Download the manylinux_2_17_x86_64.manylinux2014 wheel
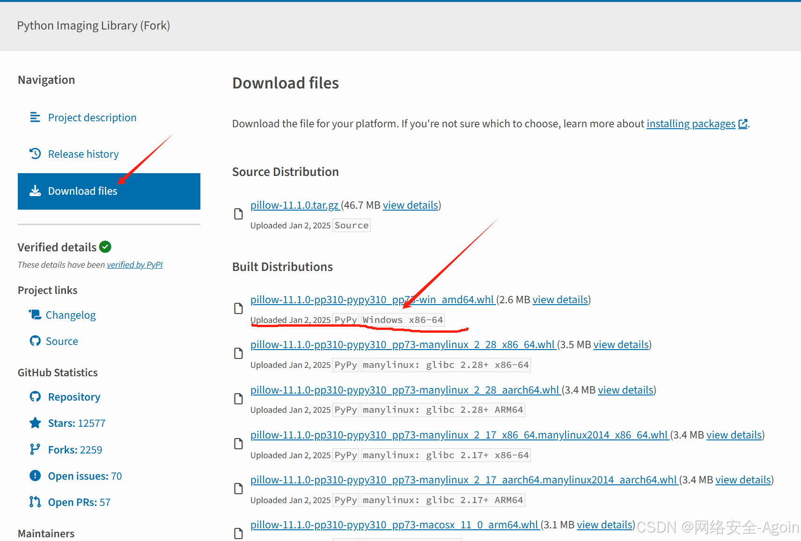The width and height of the screenshot is (801, 541). pyautogui.click(x=460, y=435)
